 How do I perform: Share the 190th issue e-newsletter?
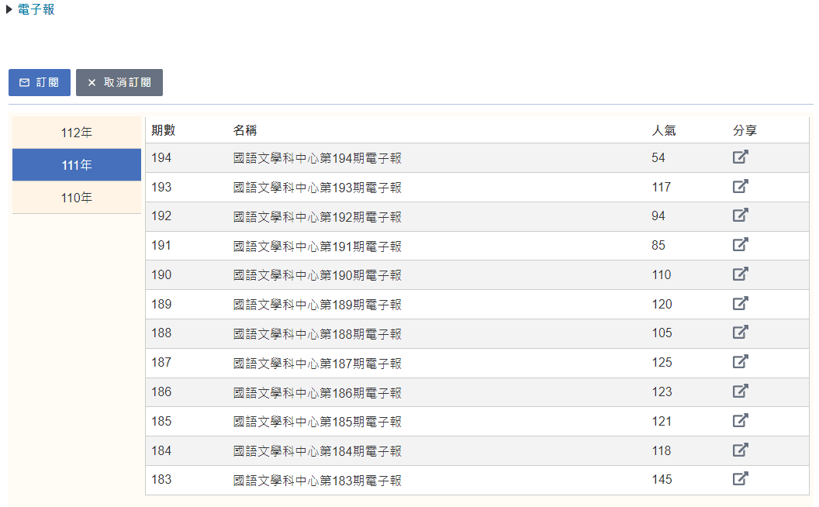(x=740, y=274)
